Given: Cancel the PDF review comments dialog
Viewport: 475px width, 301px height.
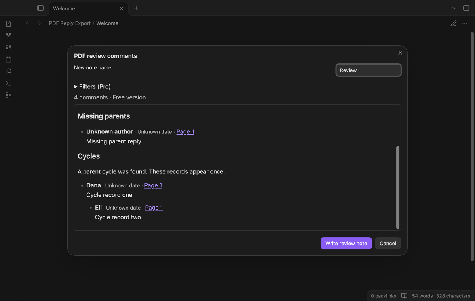Looking at the screenshot, I should pyautogui.click(x=388, y=243).
